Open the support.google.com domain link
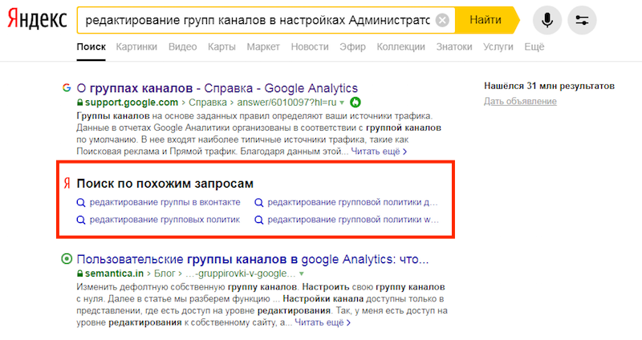 coord(132,103)
